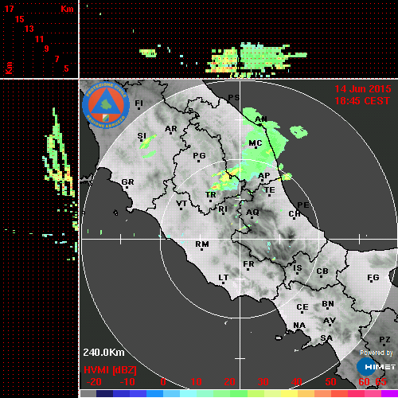398x398 pixels.
Task: Pick the gray swatch starting the color bar
Action: coord(88,394)
